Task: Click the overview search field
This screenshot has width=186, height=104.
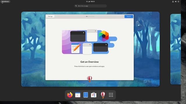Action: pyautogui.click(x=90, y=6)
